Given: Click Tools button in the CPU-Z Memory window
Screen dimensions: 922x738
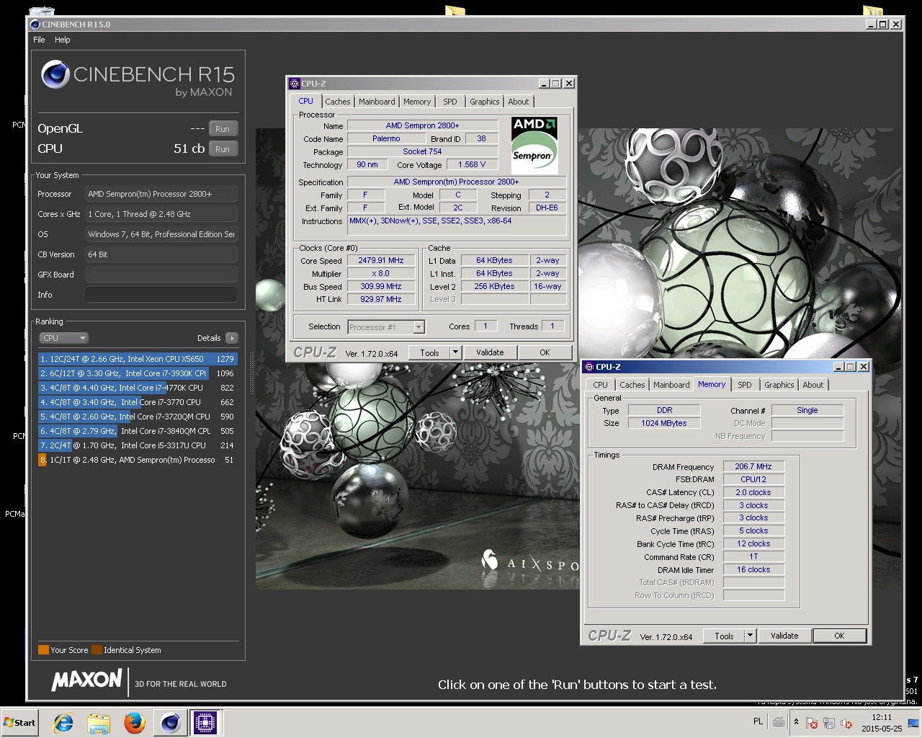Looking at the screenshot, I should click(x=724, y=636).
